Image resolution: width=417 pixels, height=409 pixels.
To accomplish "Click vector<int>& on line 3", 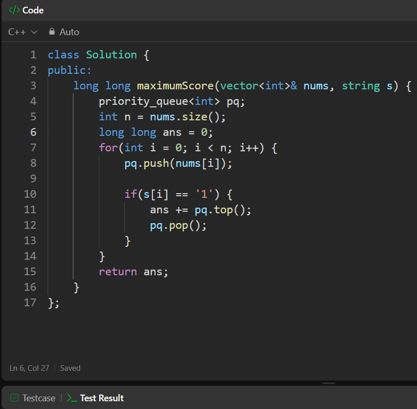I will pyautogui.click(x=258, y=86).
